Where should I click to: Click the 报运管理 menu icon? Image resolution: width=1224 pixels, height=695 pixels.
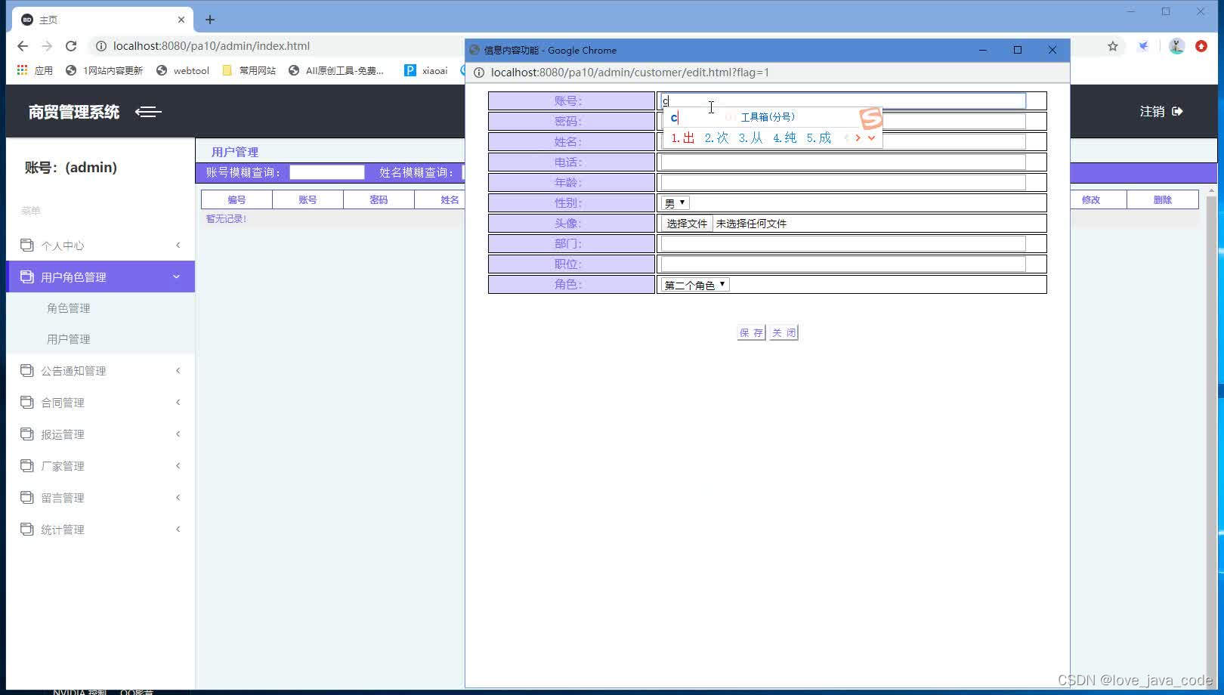pyautogui.click(x=26, y=434)
